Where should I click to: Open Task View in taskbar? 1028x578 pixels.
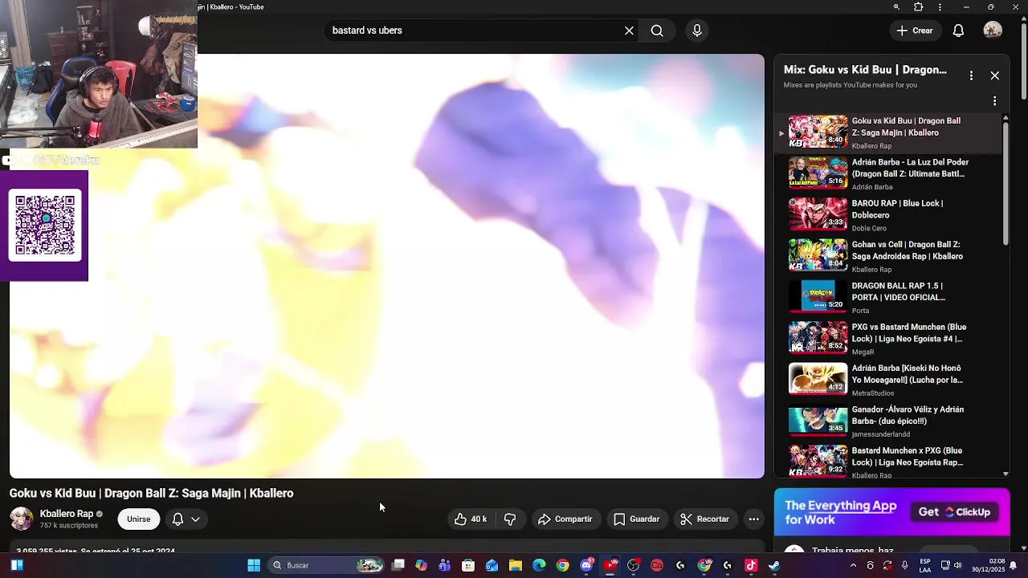tap(398, 565)
